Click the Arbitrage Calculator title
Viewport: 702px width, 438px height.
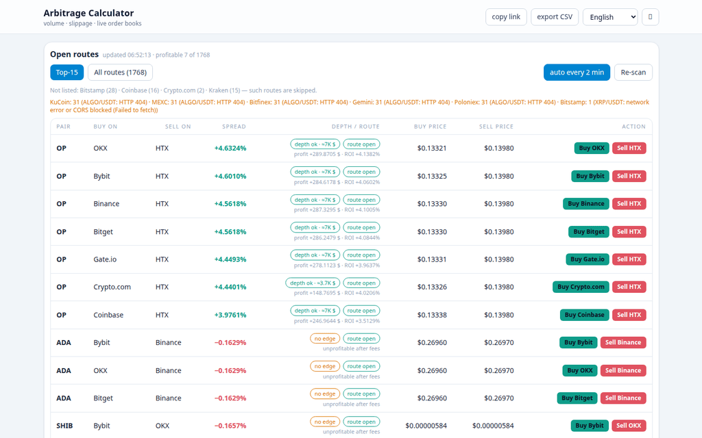(88, 13)
